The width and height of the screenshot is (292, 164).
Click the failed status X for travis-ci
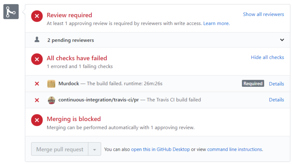pos(37,100)
